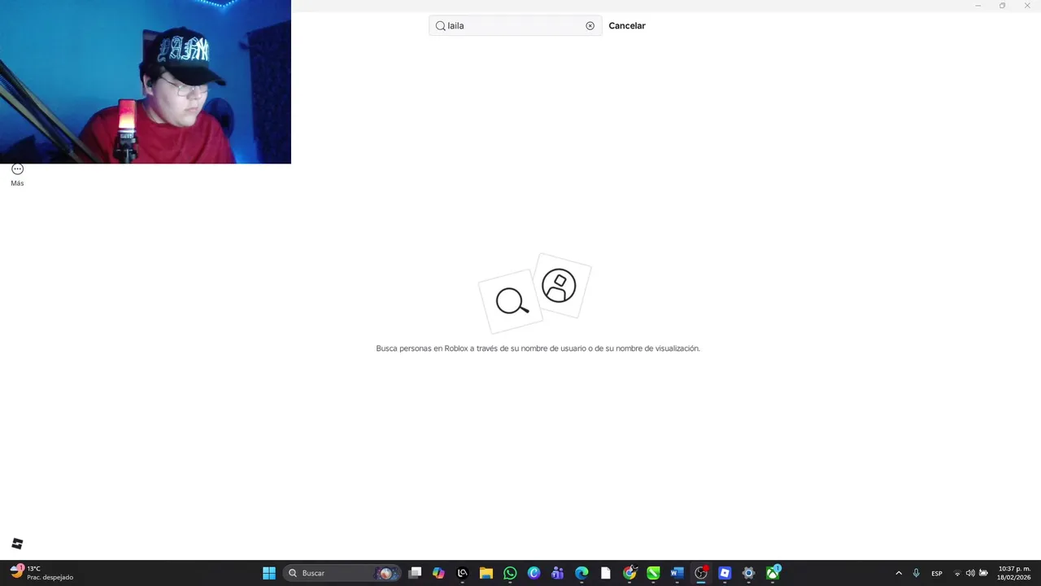
Task: Open Task View from the taskbar
Action: (415, 573)
